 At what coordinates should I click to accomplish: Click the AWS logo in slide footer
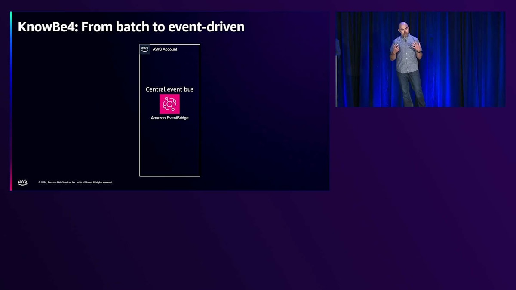click(x=22, y=182)
